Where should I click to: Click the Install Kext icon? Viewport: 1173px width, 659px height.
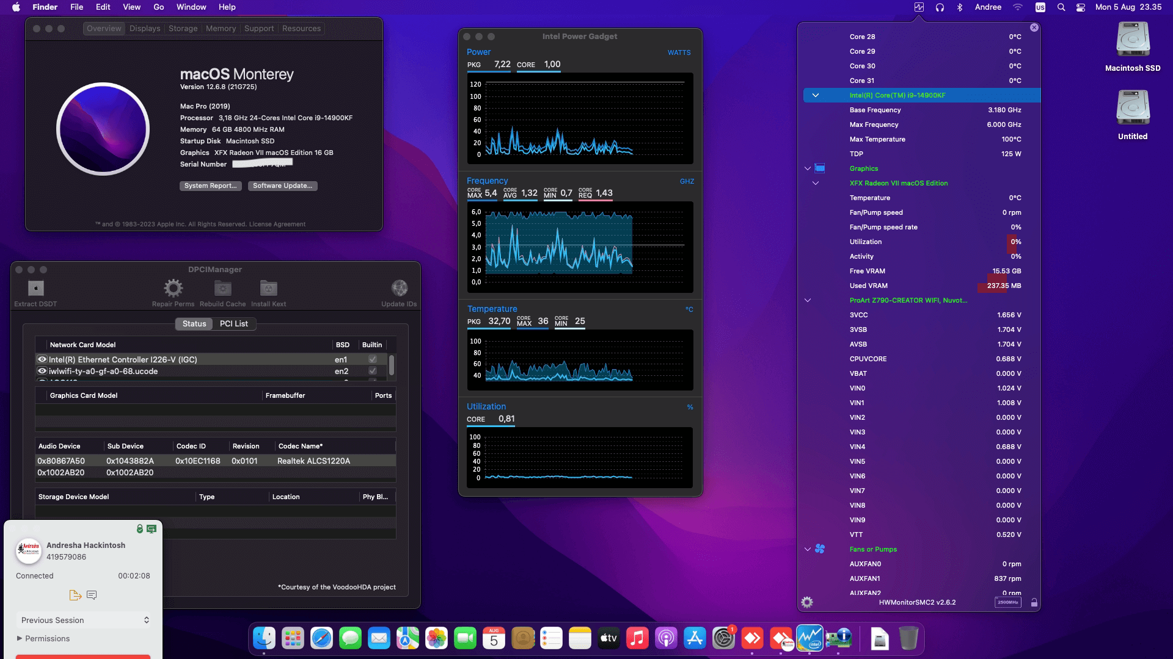(x=269, y=287)
